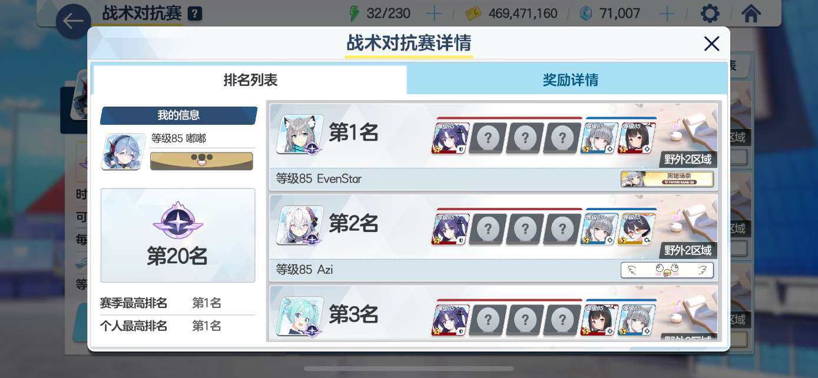Open rank 1 player EvenStar avatar
This screenshot has height=378, width=818.
point(300,134)
